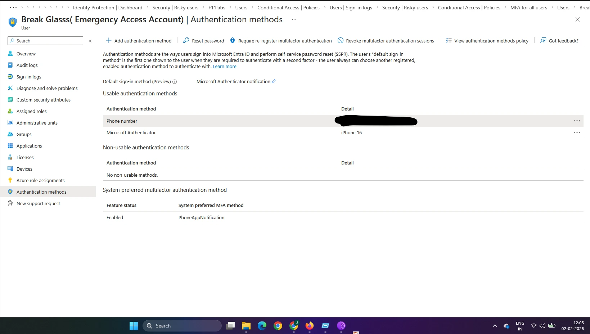Image resolution: width=590 pixels, height=334 pixels.
Task: Click the edit pencil for default sign-in method
Action: point(274,81)
